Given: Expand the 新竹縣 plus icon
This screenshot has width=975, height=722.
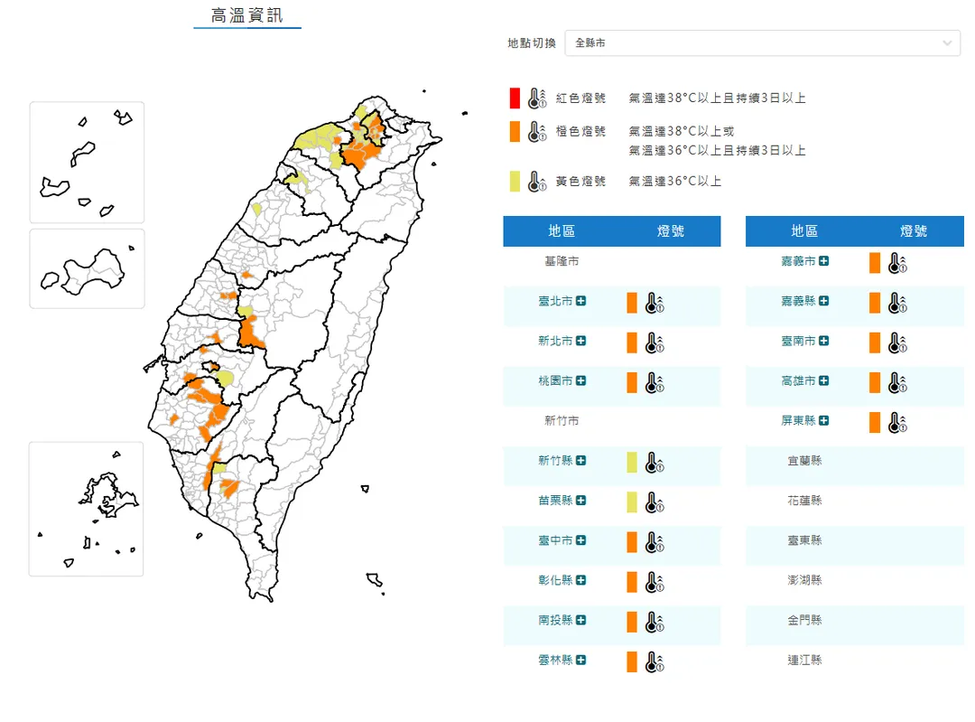Looking at the screenshot, I should pos(580,461).
